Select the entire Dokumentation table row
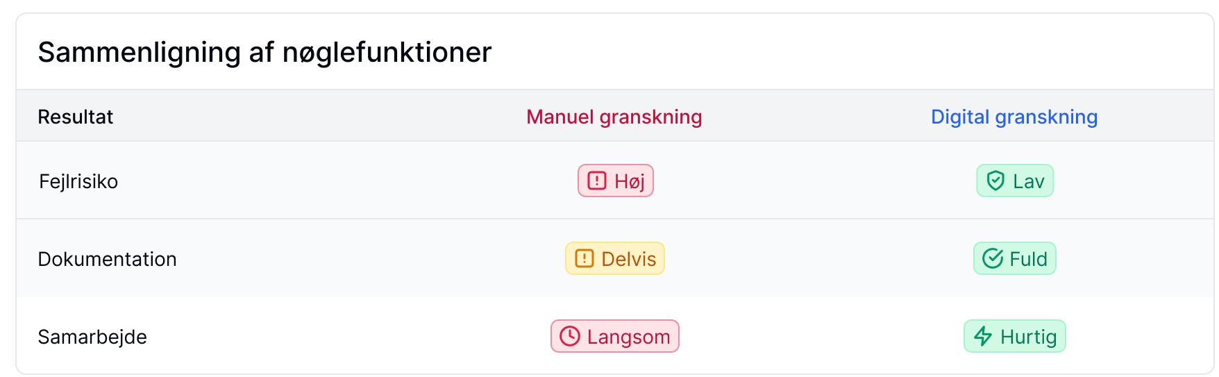 347,259
